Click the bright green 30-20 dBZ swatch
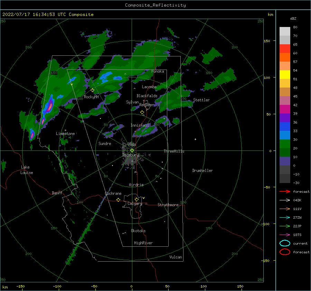The image size is (311, 291). [x=285, y=144]
